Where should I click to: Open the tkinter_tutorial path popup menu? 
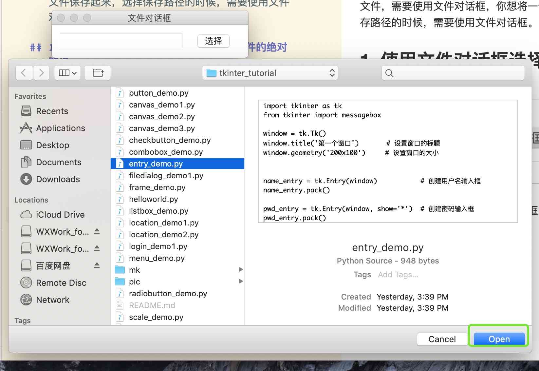[270, 73]
